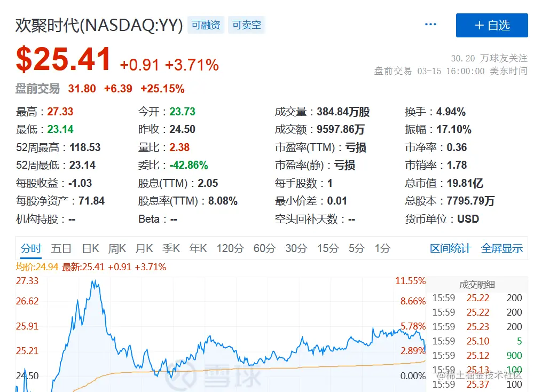Click the 市销率 value 1.78
This screenshot has height=392, width=534.
point(457,165)
